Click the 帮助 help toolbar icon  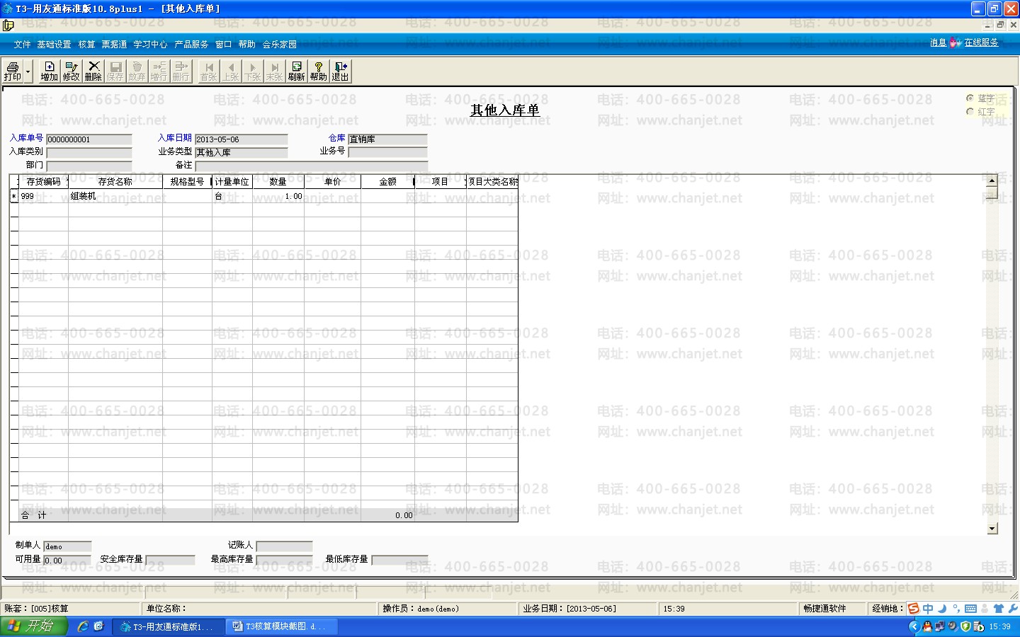coord(318,71)
